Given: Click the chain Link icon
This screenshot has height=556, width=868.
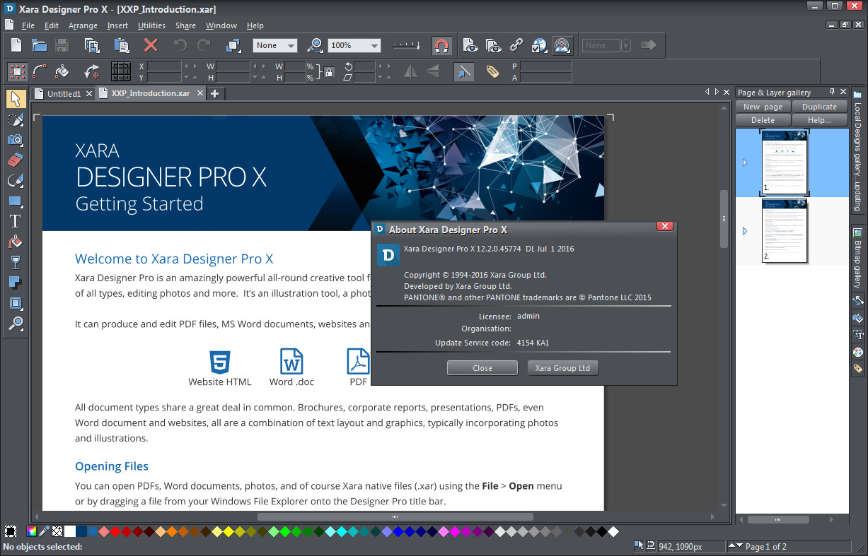Looking at the screenshot, I should point(516,45).
